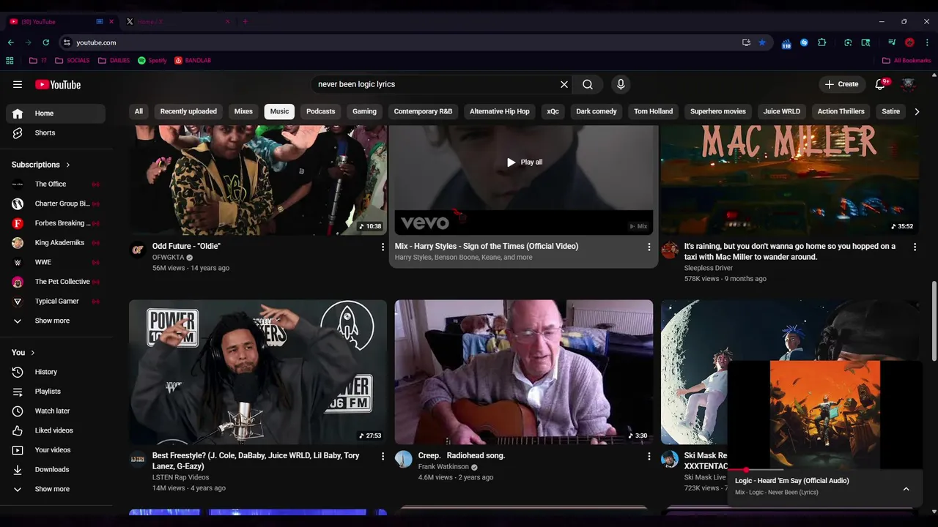Open Playlists in the sidebar
Screen dimensions: 938x527
click(x=56, y=392)
